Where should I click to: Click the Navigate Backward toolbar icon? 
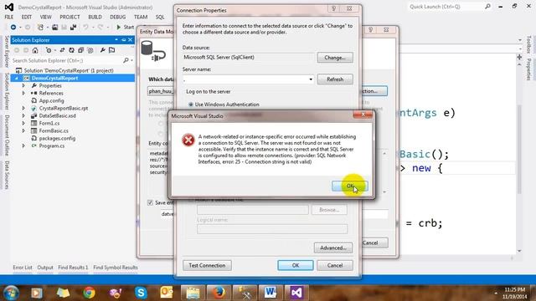point(13,27)
